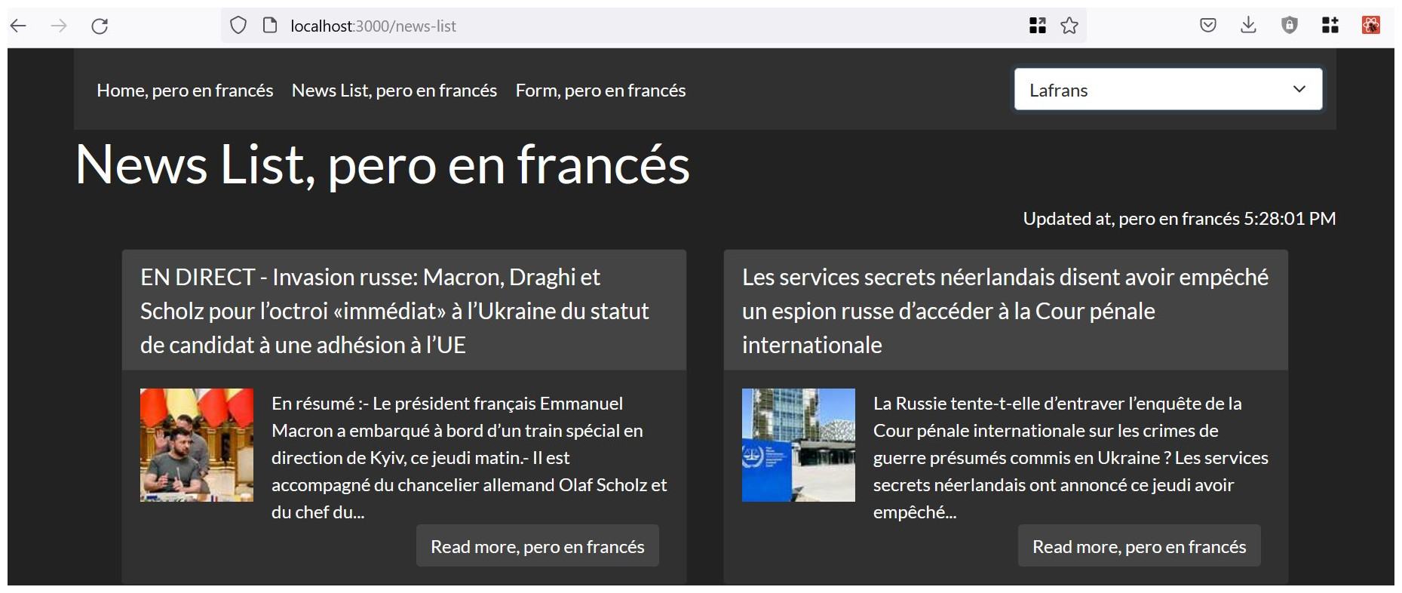Click the browser forward arrow
The image size is (1402, 593).
(59, 26)
